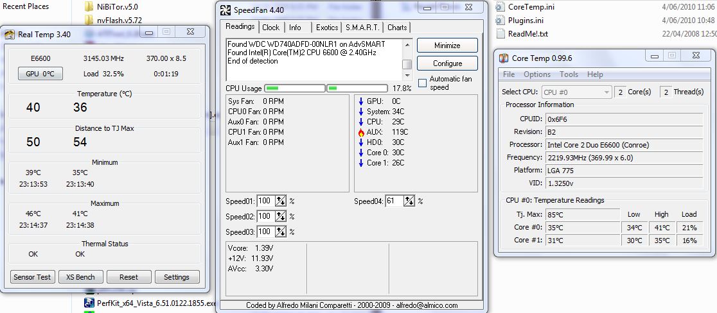This screenshot has width=717, height=313.
Task: Click the Core Temp title bar icon
Action: pyautogui.click(x=504, y=58)
